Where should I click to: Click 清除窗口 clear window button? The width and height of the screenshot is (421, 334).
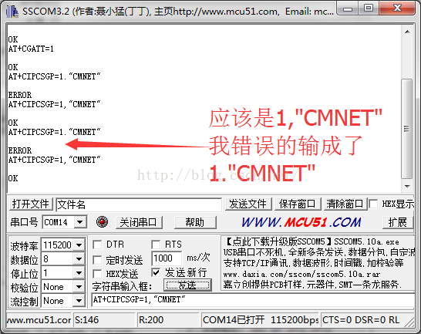click(345, 204)
